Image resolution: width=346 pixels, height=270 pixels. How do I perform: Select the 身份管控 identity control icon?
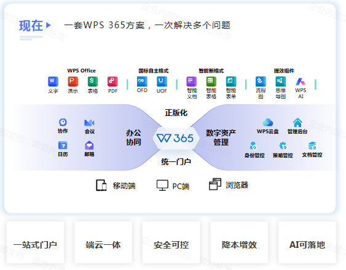pyautogui.click(x=253, y=145)
